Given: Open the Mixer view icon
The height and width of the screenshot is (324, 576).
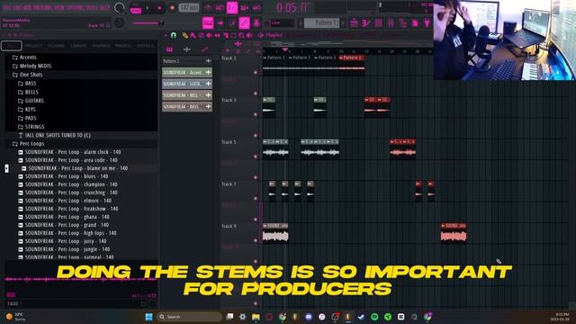Looking at the screenshot, I should [x=390, y=22].
